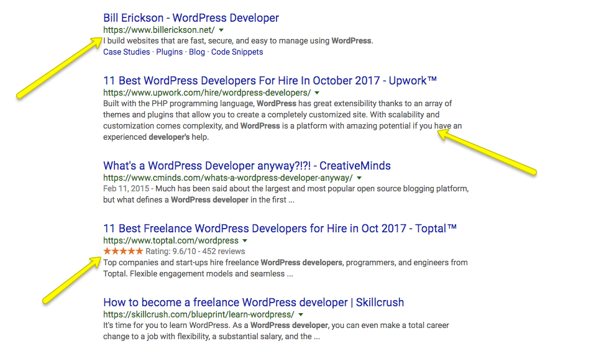Click the 'Feb 11, 2015' date text
The height and width of the screenshot is (351, 609).
pos(126,189)
